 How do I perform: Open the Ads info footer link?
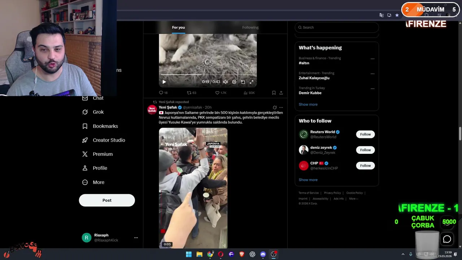pos(339,199)
